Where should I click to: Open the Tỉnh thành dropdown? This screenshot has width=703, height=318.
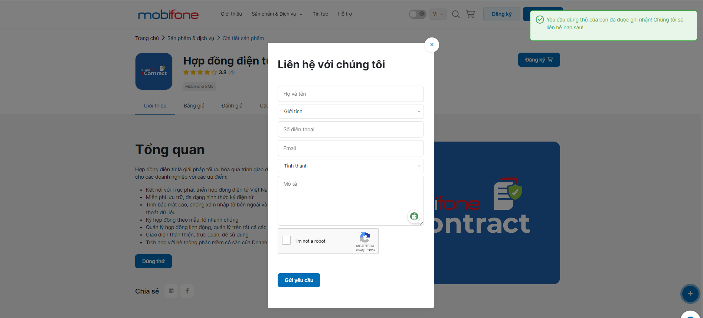351,166
